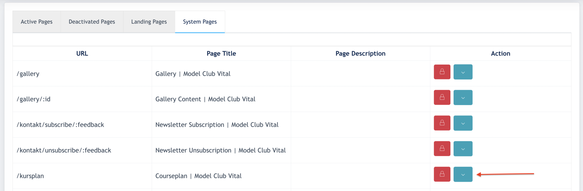Click red lock button for /gallery/:id

click(x=442, y=97)
